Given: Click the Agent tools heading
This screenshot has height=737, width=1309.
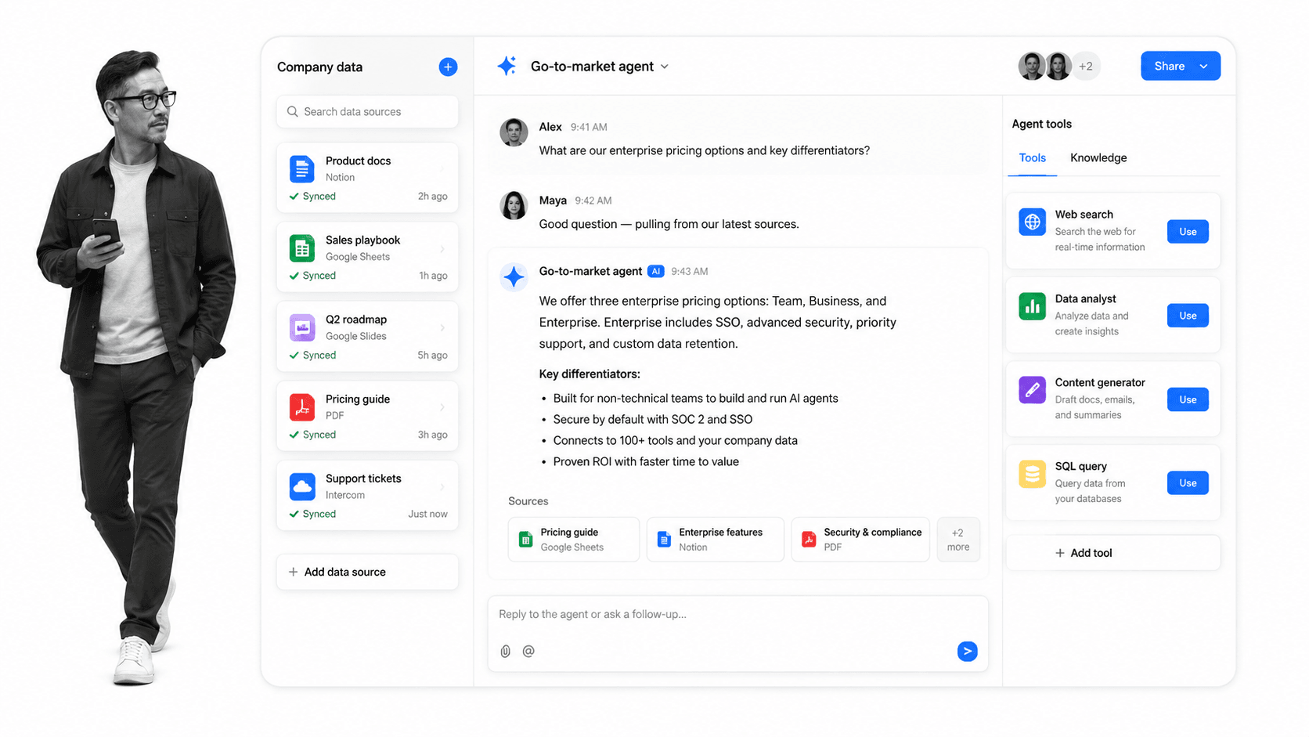Looking at the screenshot, I should (1041, 124).
